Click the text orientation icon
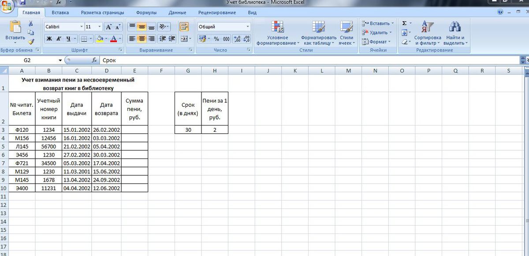 (163, 27)
